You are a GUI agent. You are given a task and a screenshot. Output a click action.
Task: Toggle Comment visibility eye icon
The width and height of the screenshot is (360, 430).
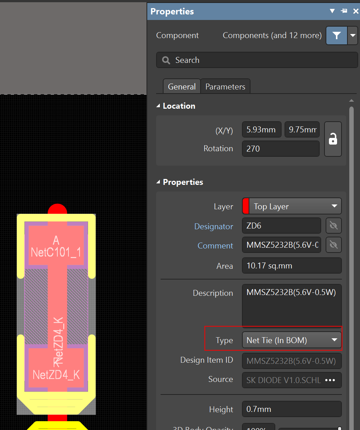tap(333, 245)
